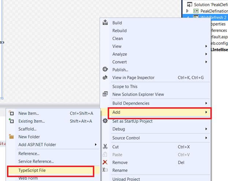Choose View in Page Inspector
228x181 pixels.
[156, 78]
